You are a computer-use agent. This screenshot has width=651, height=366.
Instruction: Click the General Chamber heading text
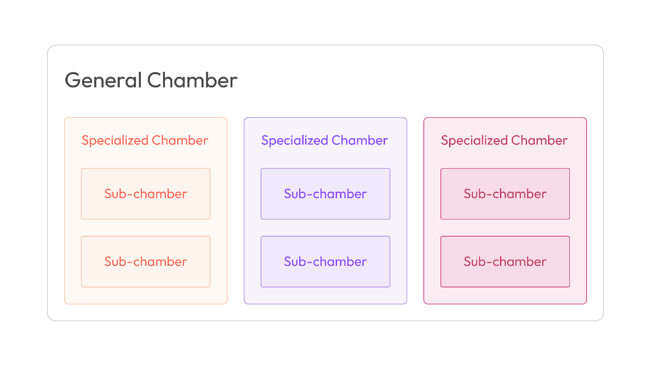pos(151,80)
